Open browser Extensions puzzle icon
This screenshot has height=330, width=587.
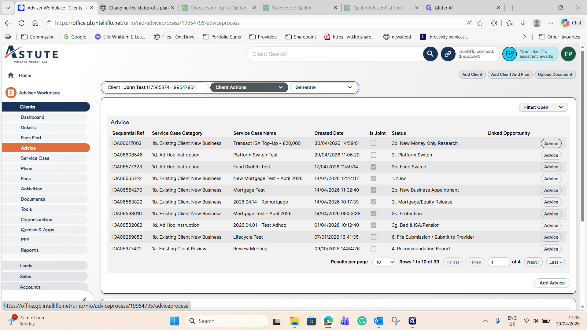coord(494,23)
